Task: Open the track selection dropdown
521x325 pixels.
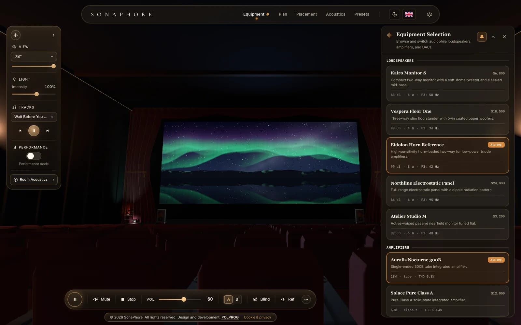Action: 34,117
